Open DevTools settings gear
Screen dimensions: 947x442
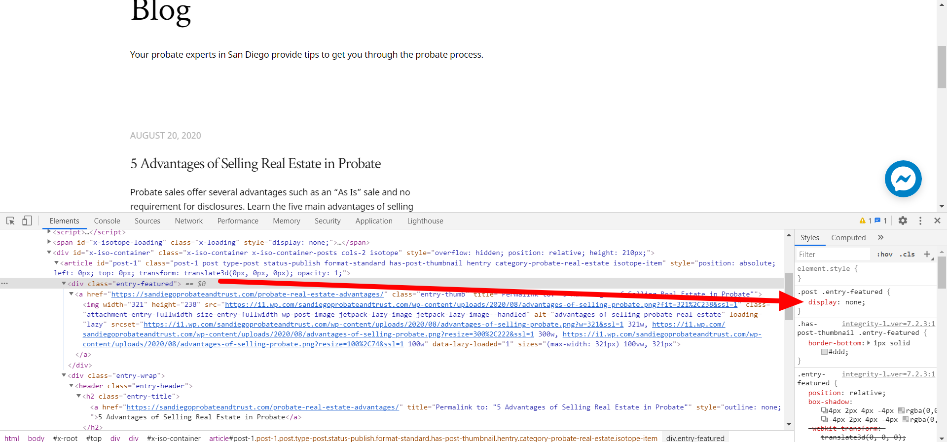click(x=903, y=221)
